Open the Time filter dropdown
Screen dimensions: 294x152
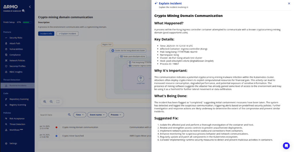point(80,115)
